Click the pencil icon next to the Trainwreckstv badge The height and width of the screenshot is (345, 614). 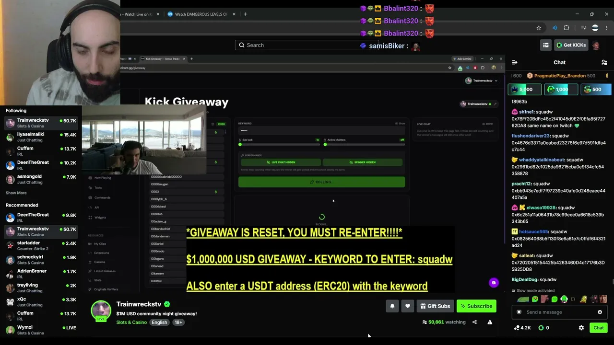(494, 104)
